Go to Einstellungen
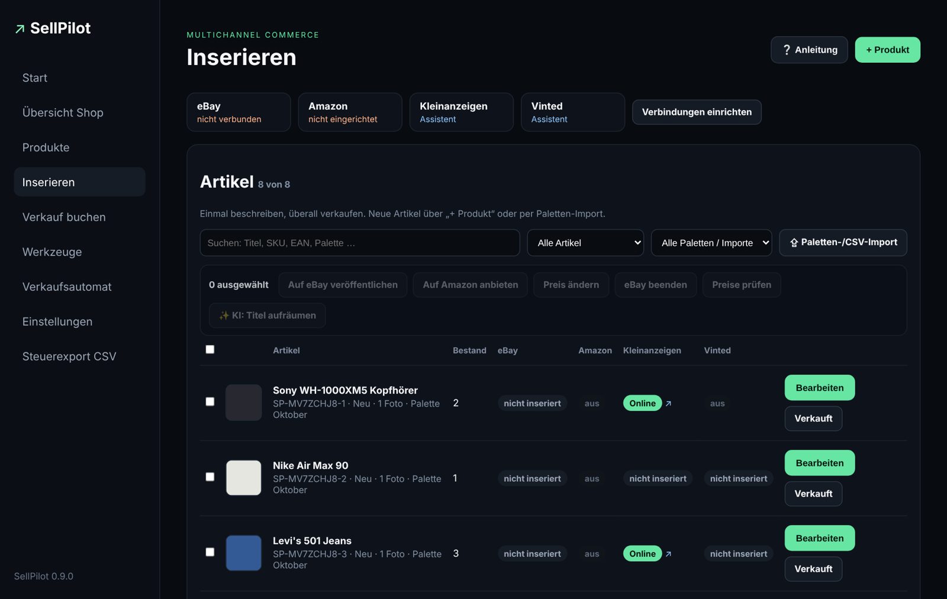This screenshot has width=947, height=599. click(79, 321)
